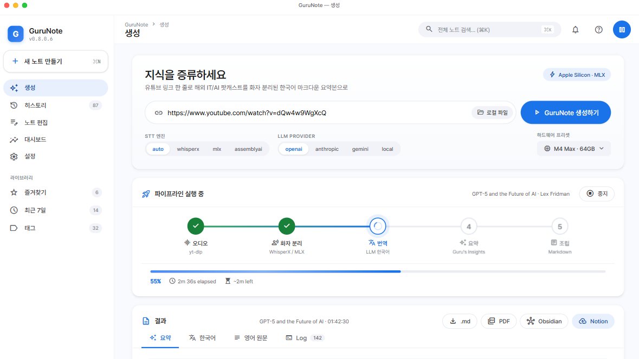Click the link icon in URL field
Screen dimensions: 639x359
coord(158,112)
